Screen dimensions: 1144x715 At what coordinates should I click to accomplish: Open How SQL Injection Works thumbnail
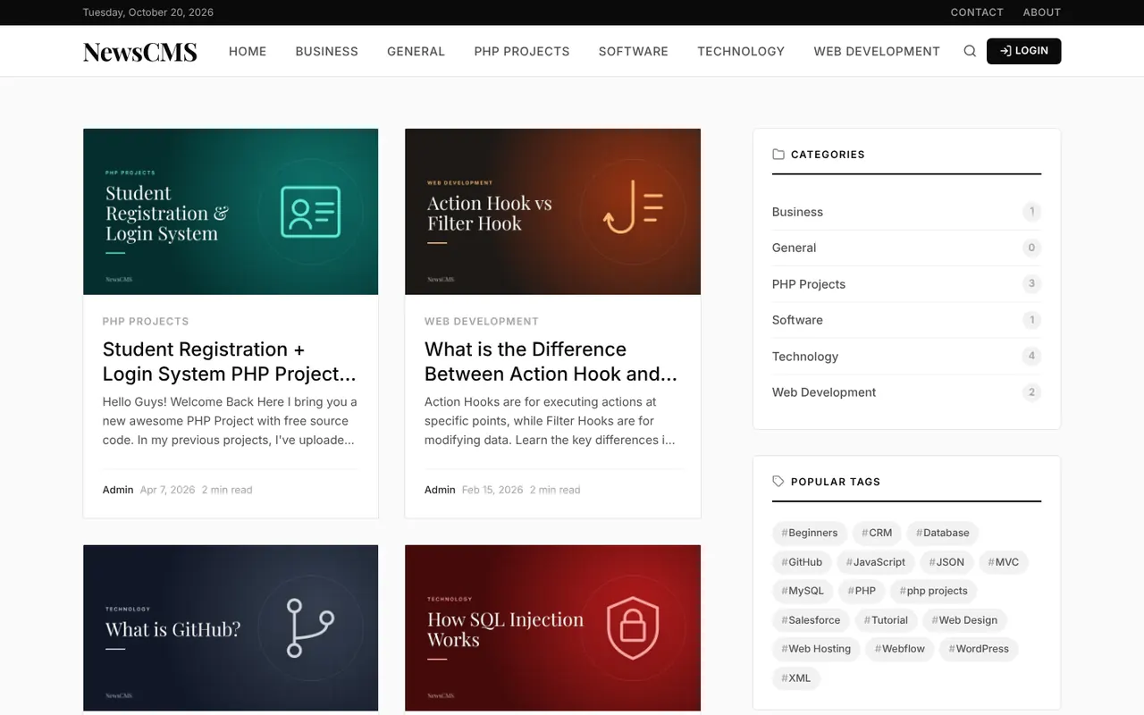[552, 627]
